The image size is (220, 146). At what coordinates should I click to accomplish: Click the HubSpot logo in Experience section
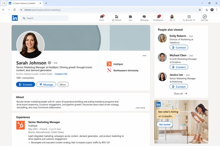pos(21,125)
